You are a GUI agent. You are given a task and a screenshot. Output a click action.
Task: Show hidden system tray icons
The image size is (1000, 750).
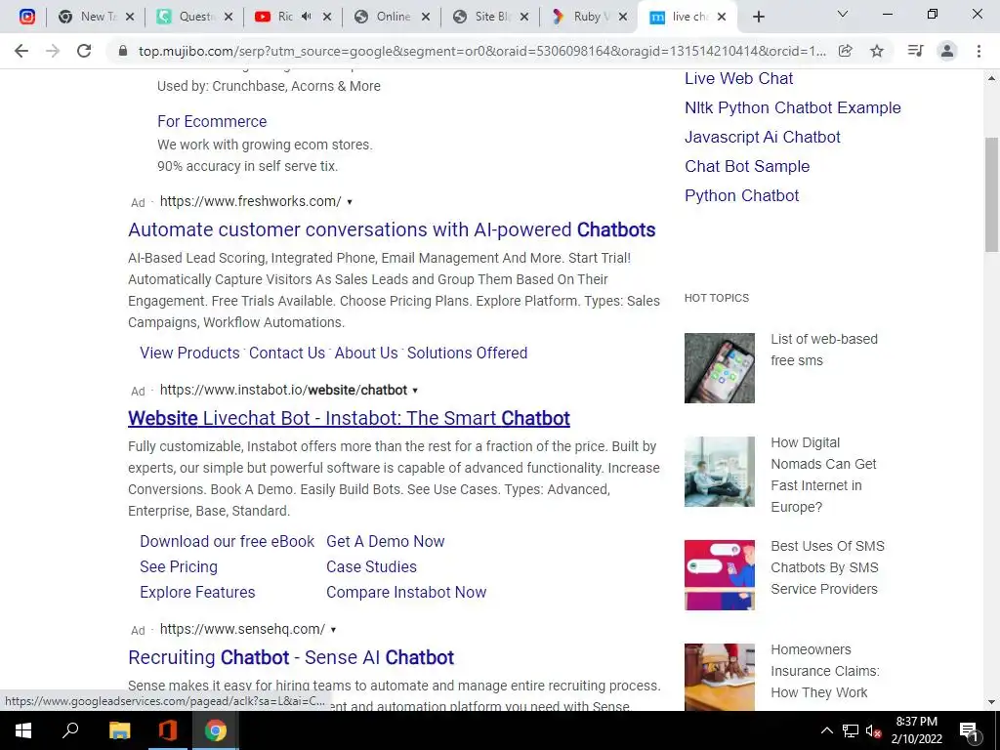pos(826,730)
